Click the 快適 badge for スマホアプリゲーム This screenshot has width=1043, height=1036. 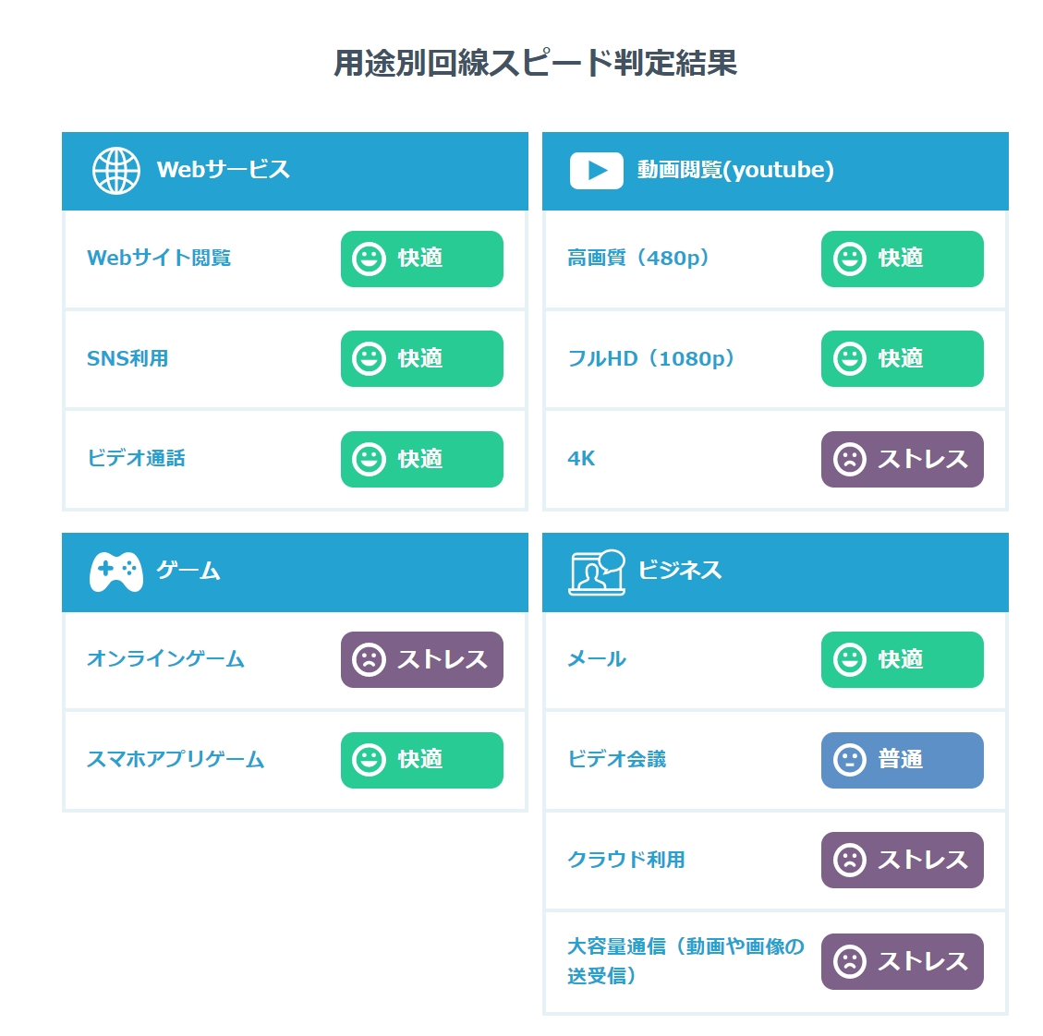(x=421, y=760)
